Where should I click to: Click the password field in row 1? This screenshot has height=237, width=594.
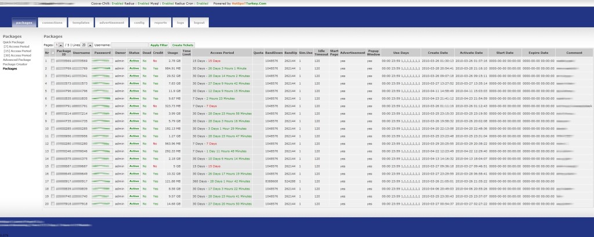pos(102,61)
